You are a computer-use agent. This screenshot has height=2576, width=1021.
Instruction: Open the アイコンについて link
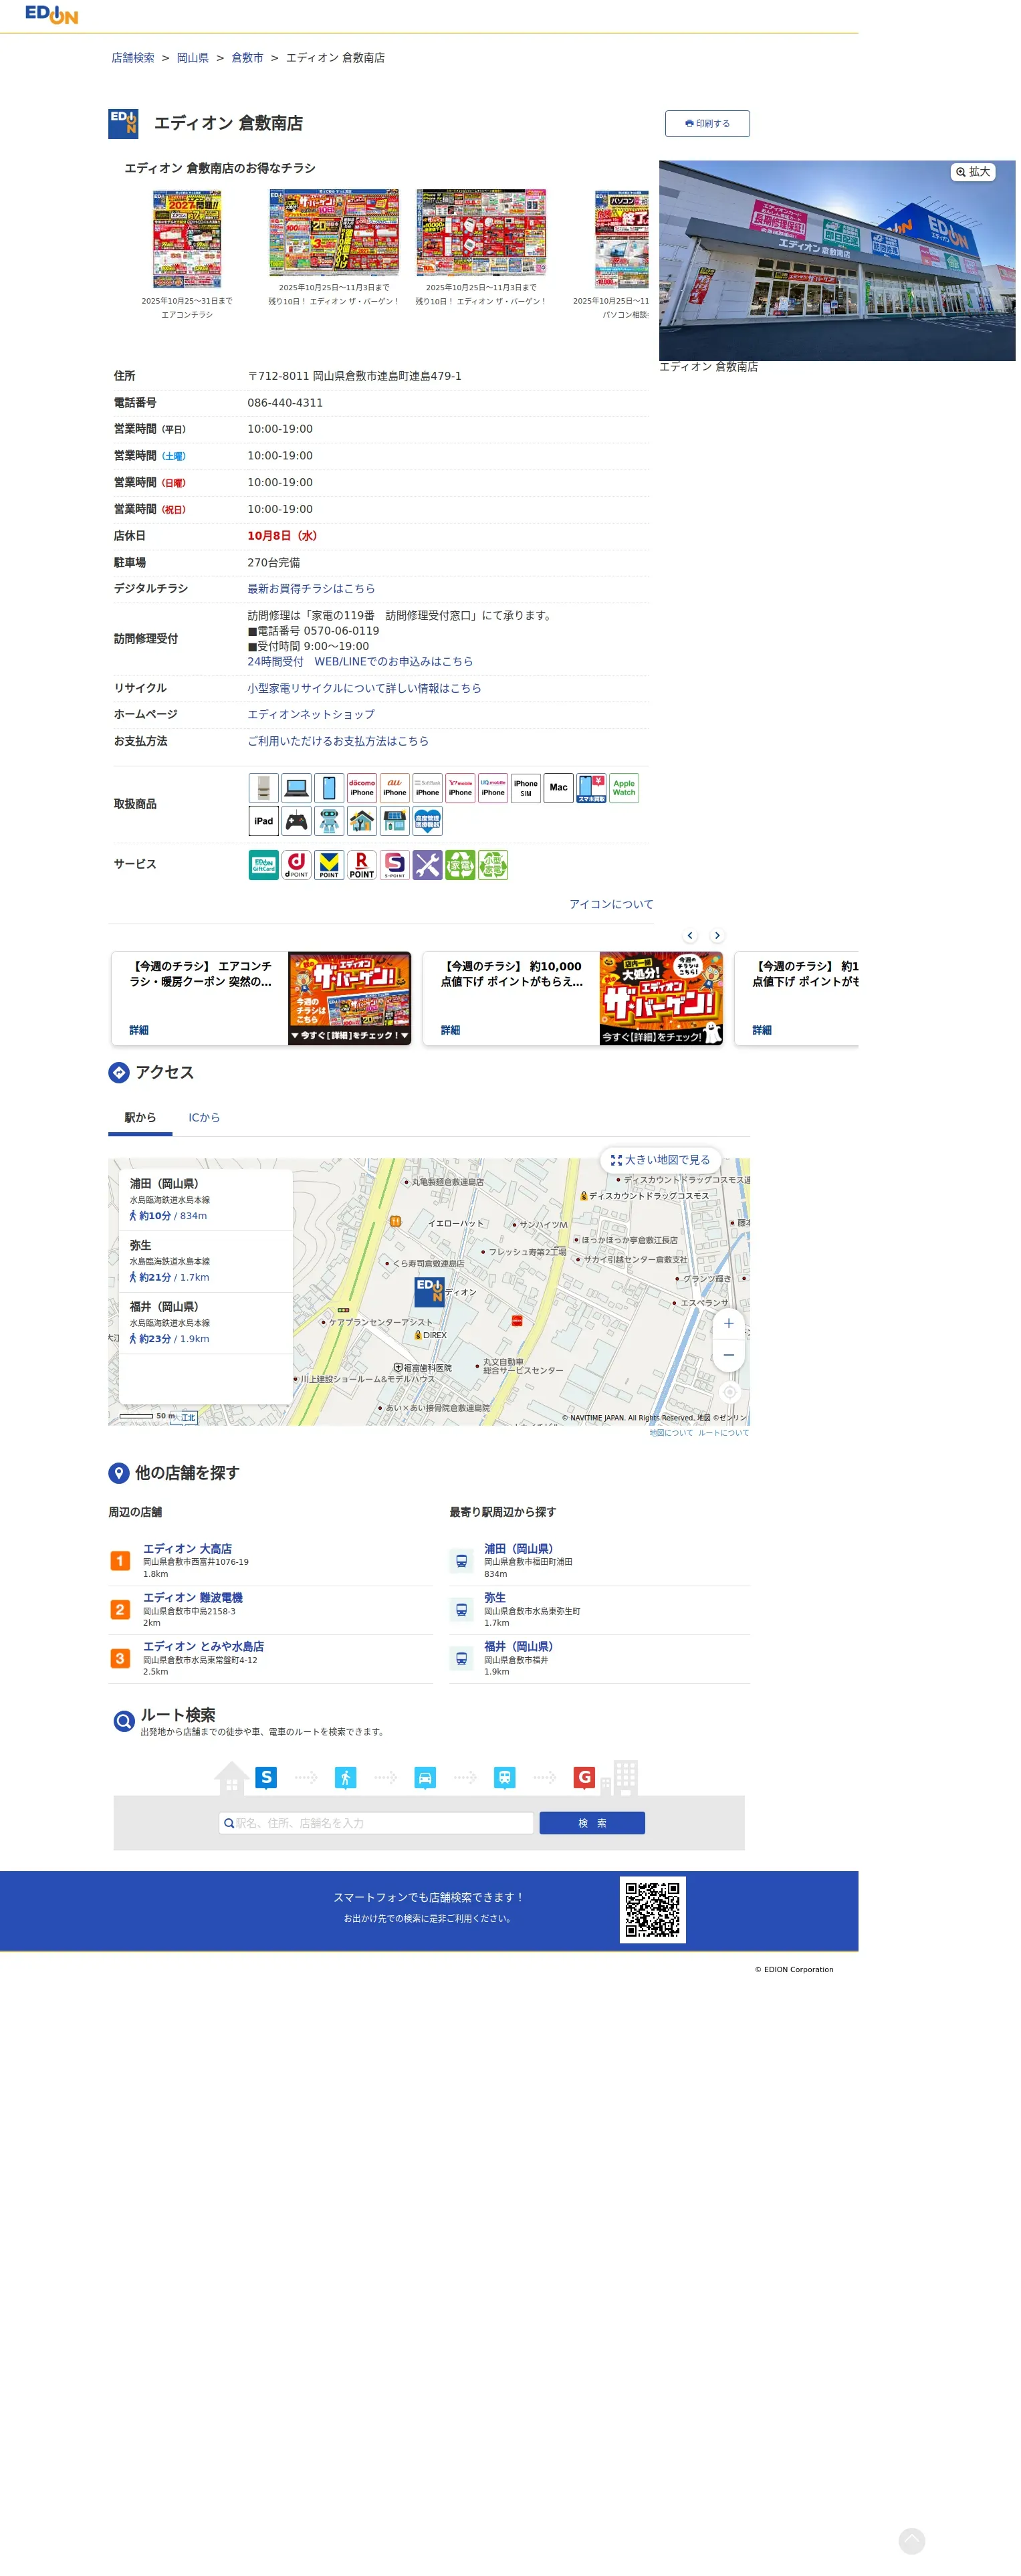click(611, 905)
